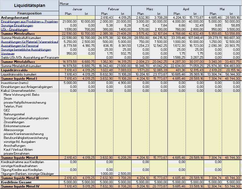Click the Kreditlinie Gesamt row label

coord(16,182)
